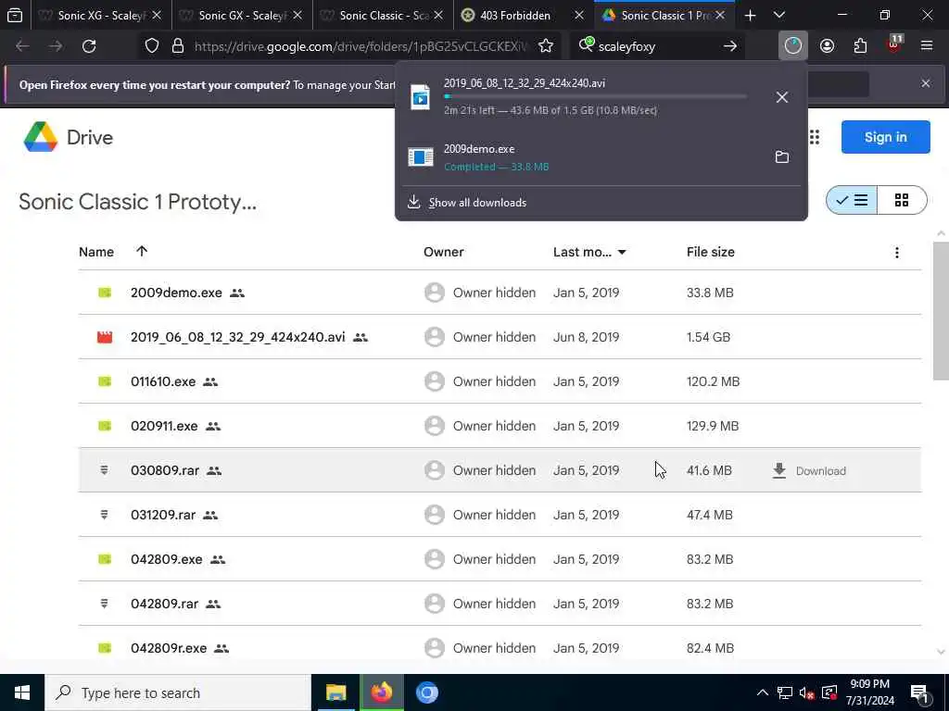Click the sort direction arrow next to Name
Viewport: 949px width, 711px height.
(x=142, y=252)
